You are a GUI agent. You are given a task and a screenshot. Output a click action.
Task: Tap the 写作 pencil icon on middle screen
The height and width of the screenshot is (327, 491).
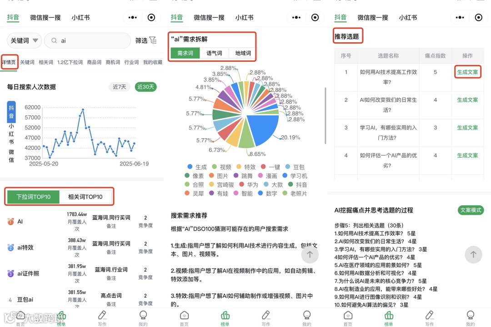pos(266,315)
